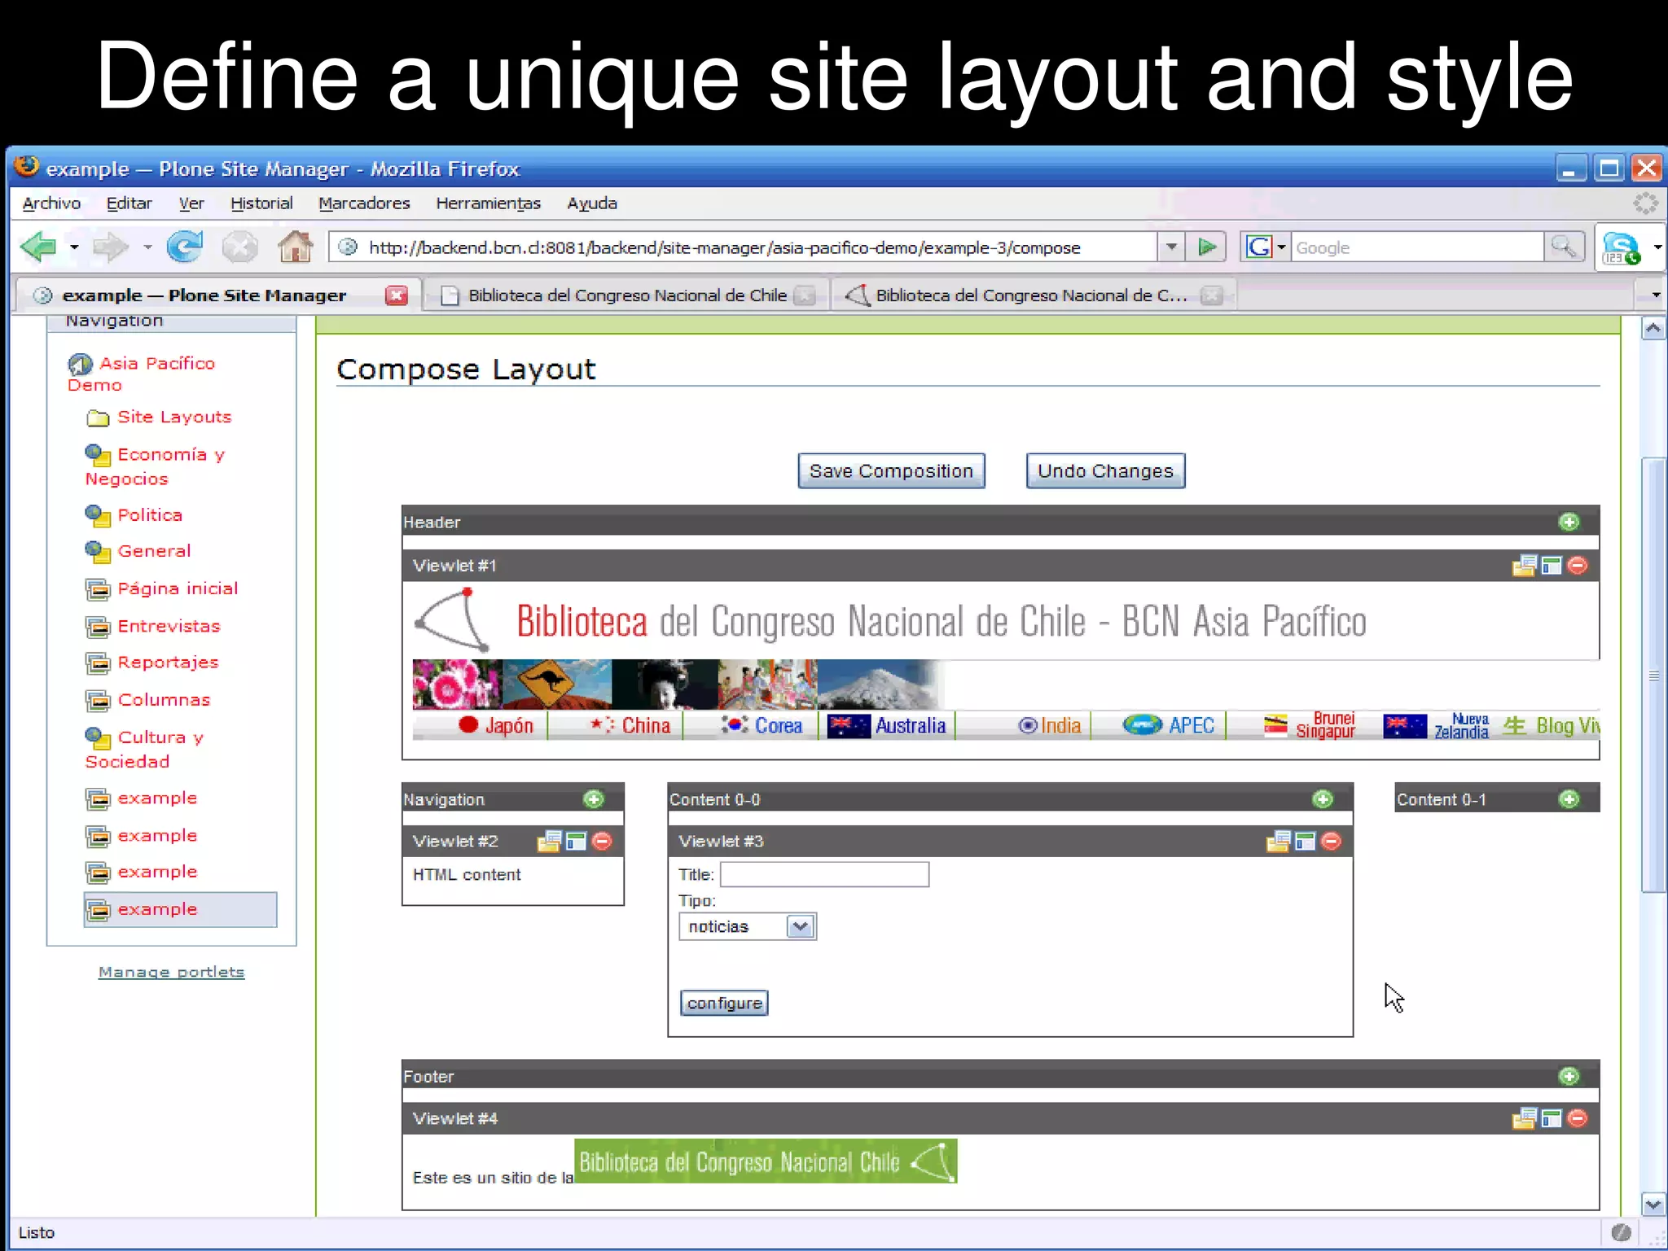Click the APEC link in header banner

pyautogui.click(x=1192, y=726)
